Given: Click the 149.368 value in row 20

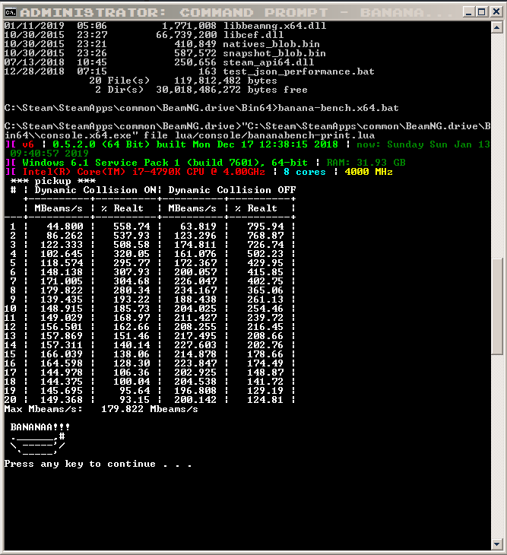Looking at the screenshot, I should pyautogui.click(x=62, y=400).
